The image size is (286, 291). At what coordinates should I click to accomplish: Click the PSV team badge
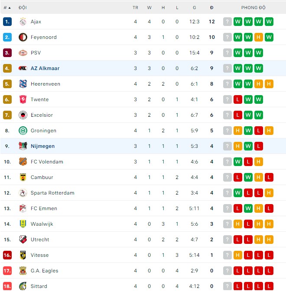(23, 53)
